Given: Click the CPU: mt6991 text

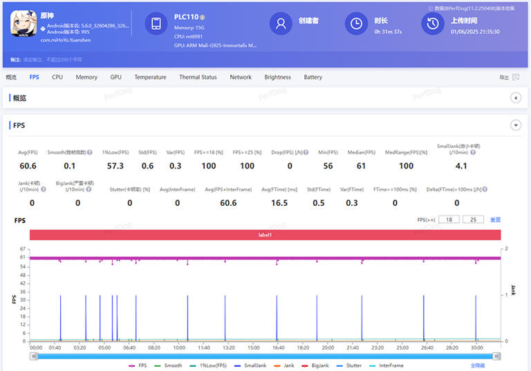Looking at the screenshot, I should 188,37.
